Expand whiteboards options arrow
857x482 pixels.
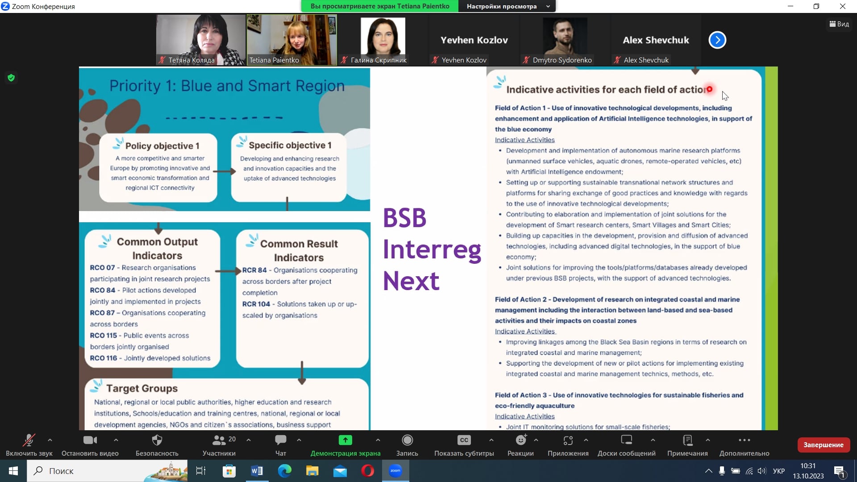(x=653, y=440)
